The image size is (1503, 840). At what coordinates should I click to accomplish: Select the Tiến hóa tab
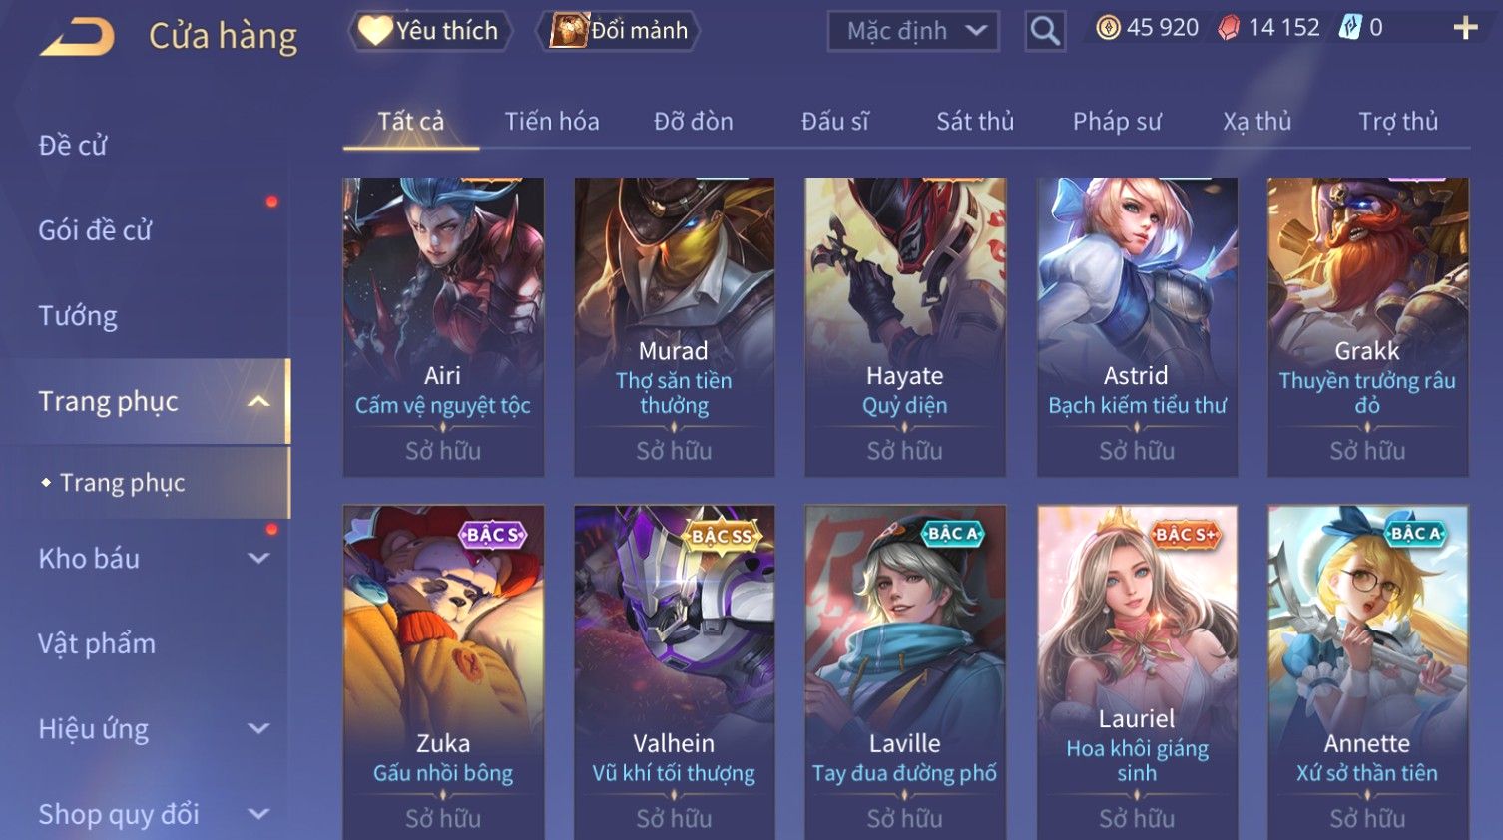click(x=552, y=122)
